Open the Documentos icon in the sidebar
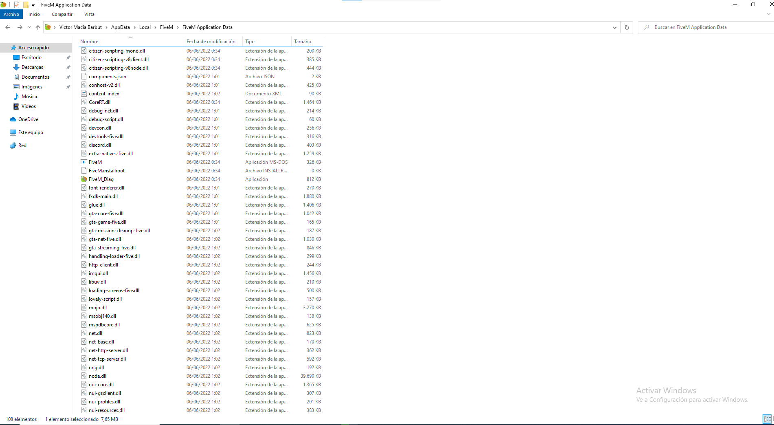This screenshot has width=774, height=425. pyautogui.click(x=16, y=77)
